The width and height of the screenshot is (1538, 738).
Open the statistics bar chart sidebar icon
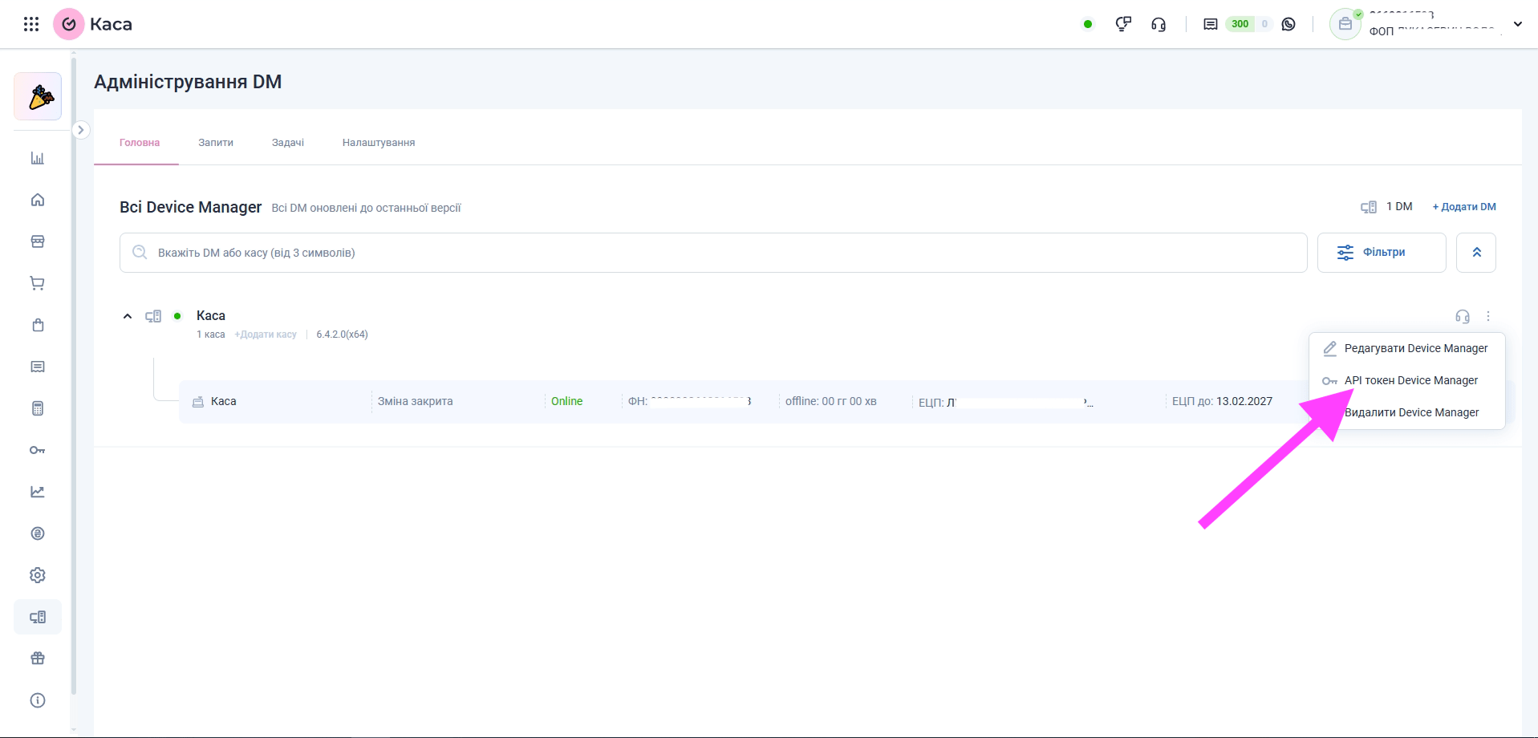38,158
